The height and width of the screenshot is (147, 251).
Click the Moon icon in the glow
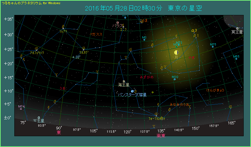[x=176, y=52]
